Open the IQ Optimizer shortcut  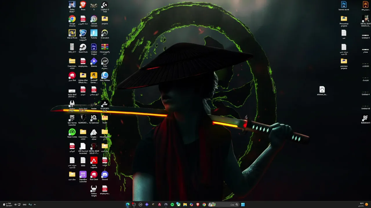click(x=94, y=119)
